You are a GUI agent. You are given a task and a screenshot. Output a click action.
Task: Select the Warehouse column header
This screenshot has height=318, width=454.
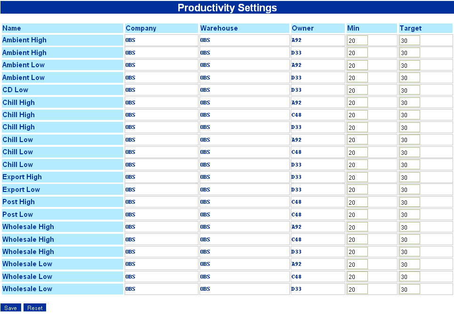tap(244, 28)
